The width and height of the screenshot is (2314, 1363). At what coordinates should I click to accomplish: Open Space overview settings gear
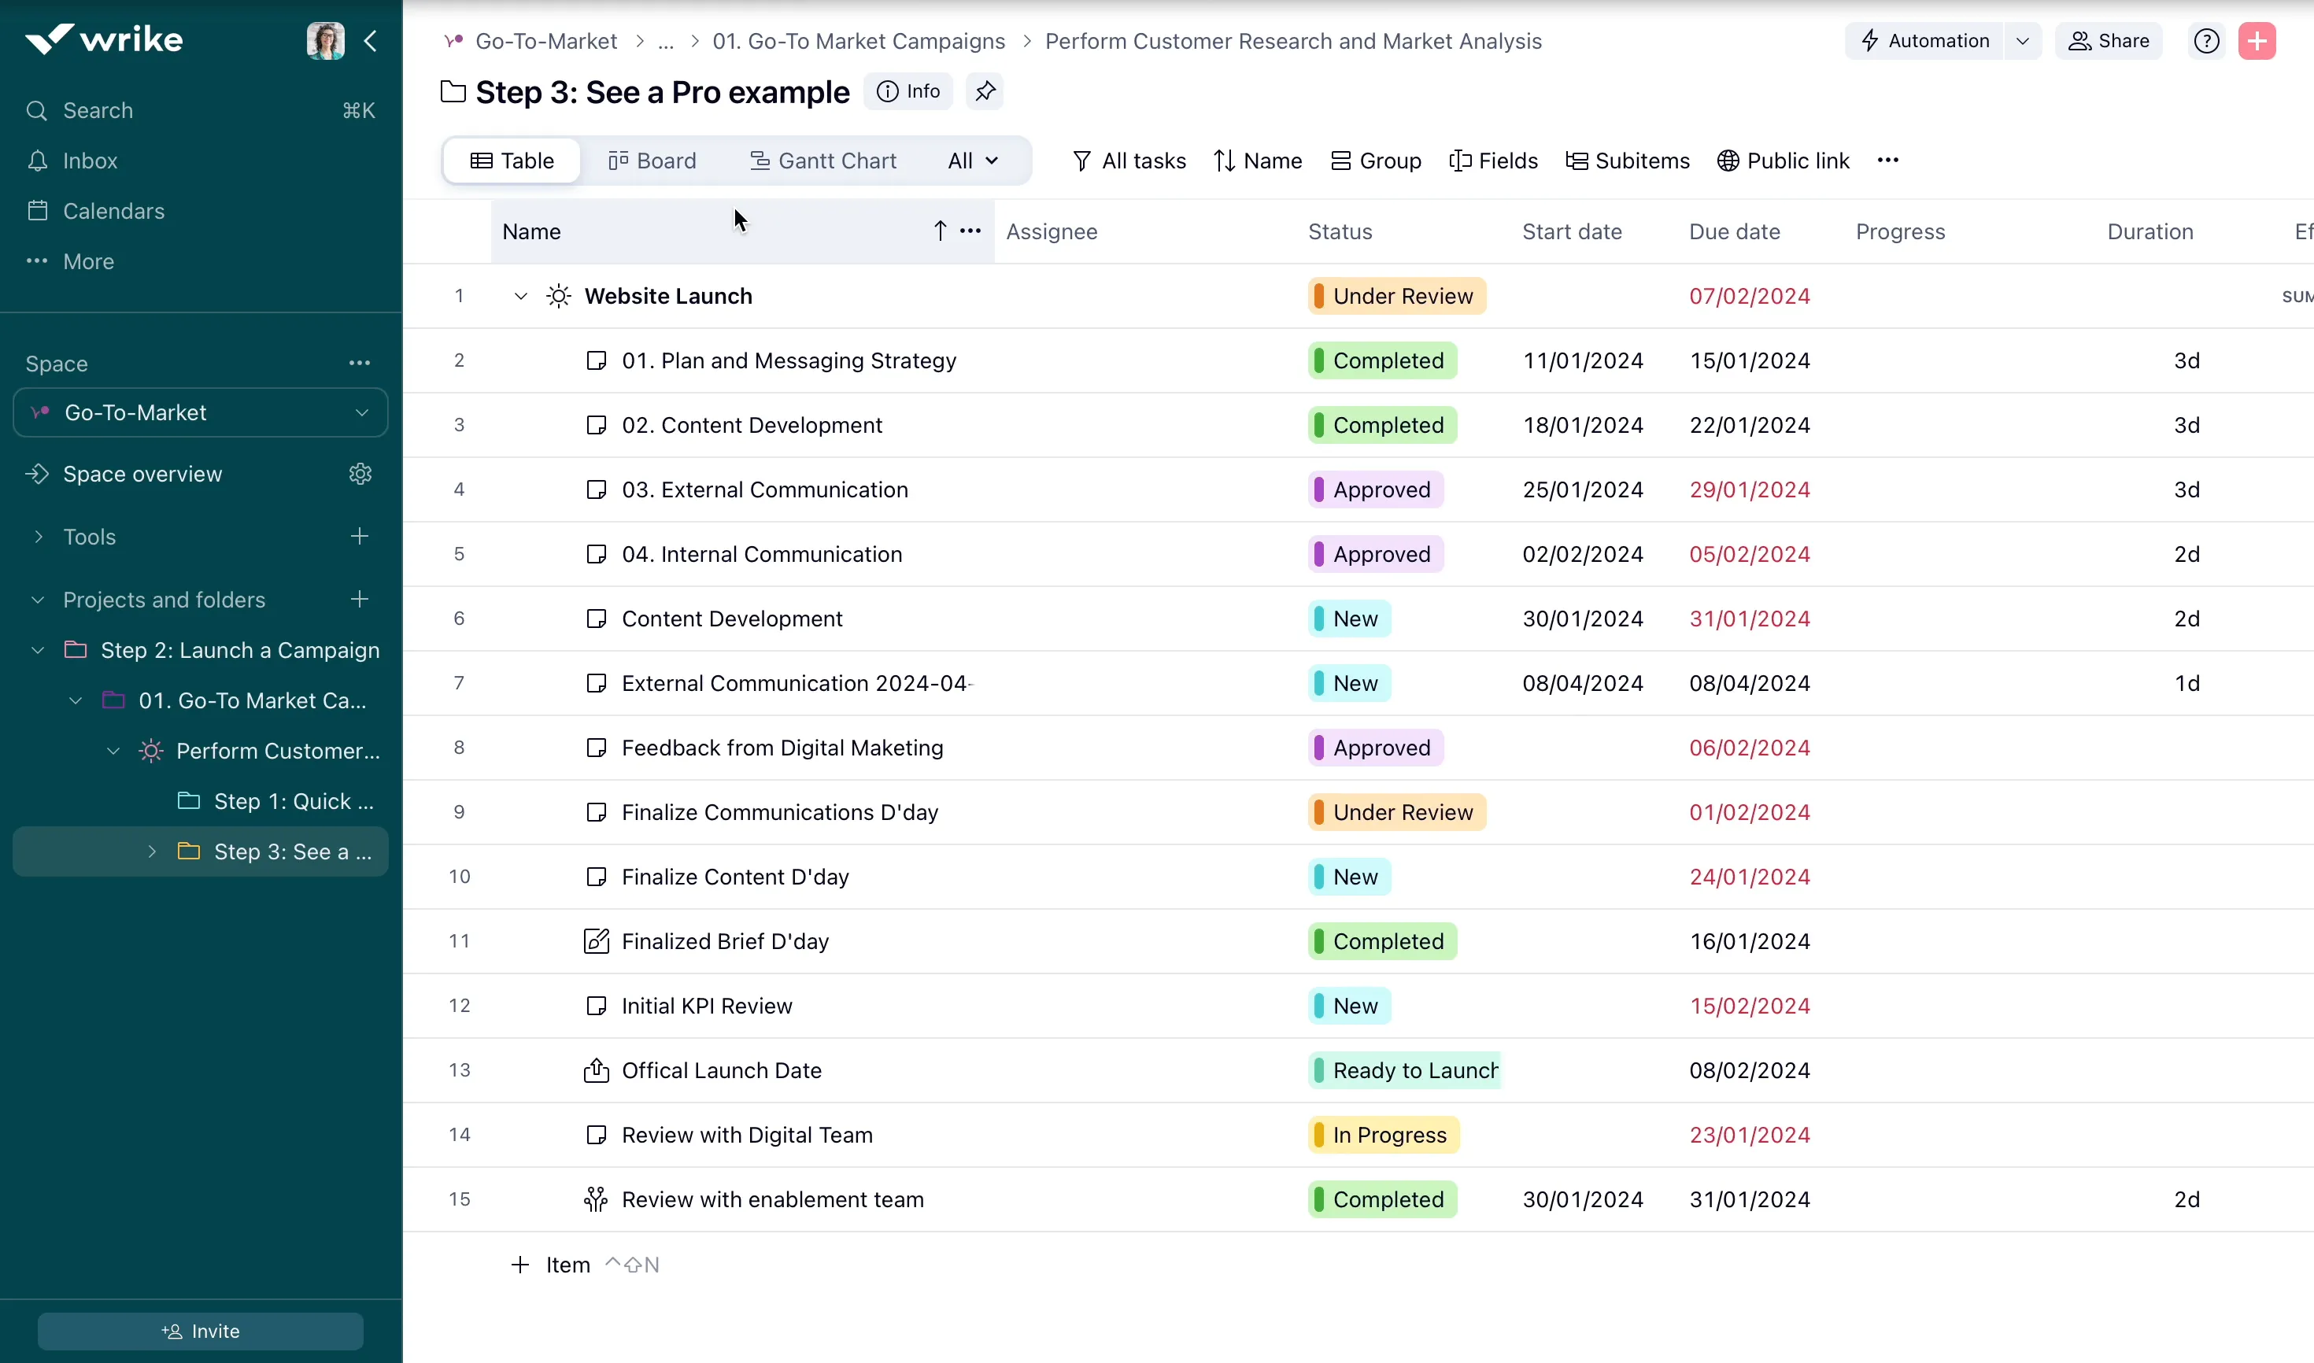point(359,473)
